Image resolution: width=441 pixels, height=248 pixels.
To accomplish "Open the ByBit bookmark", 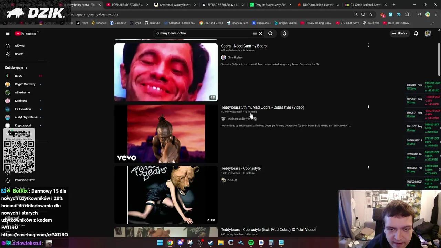I will pyautogui.click(x=135, y=23).
